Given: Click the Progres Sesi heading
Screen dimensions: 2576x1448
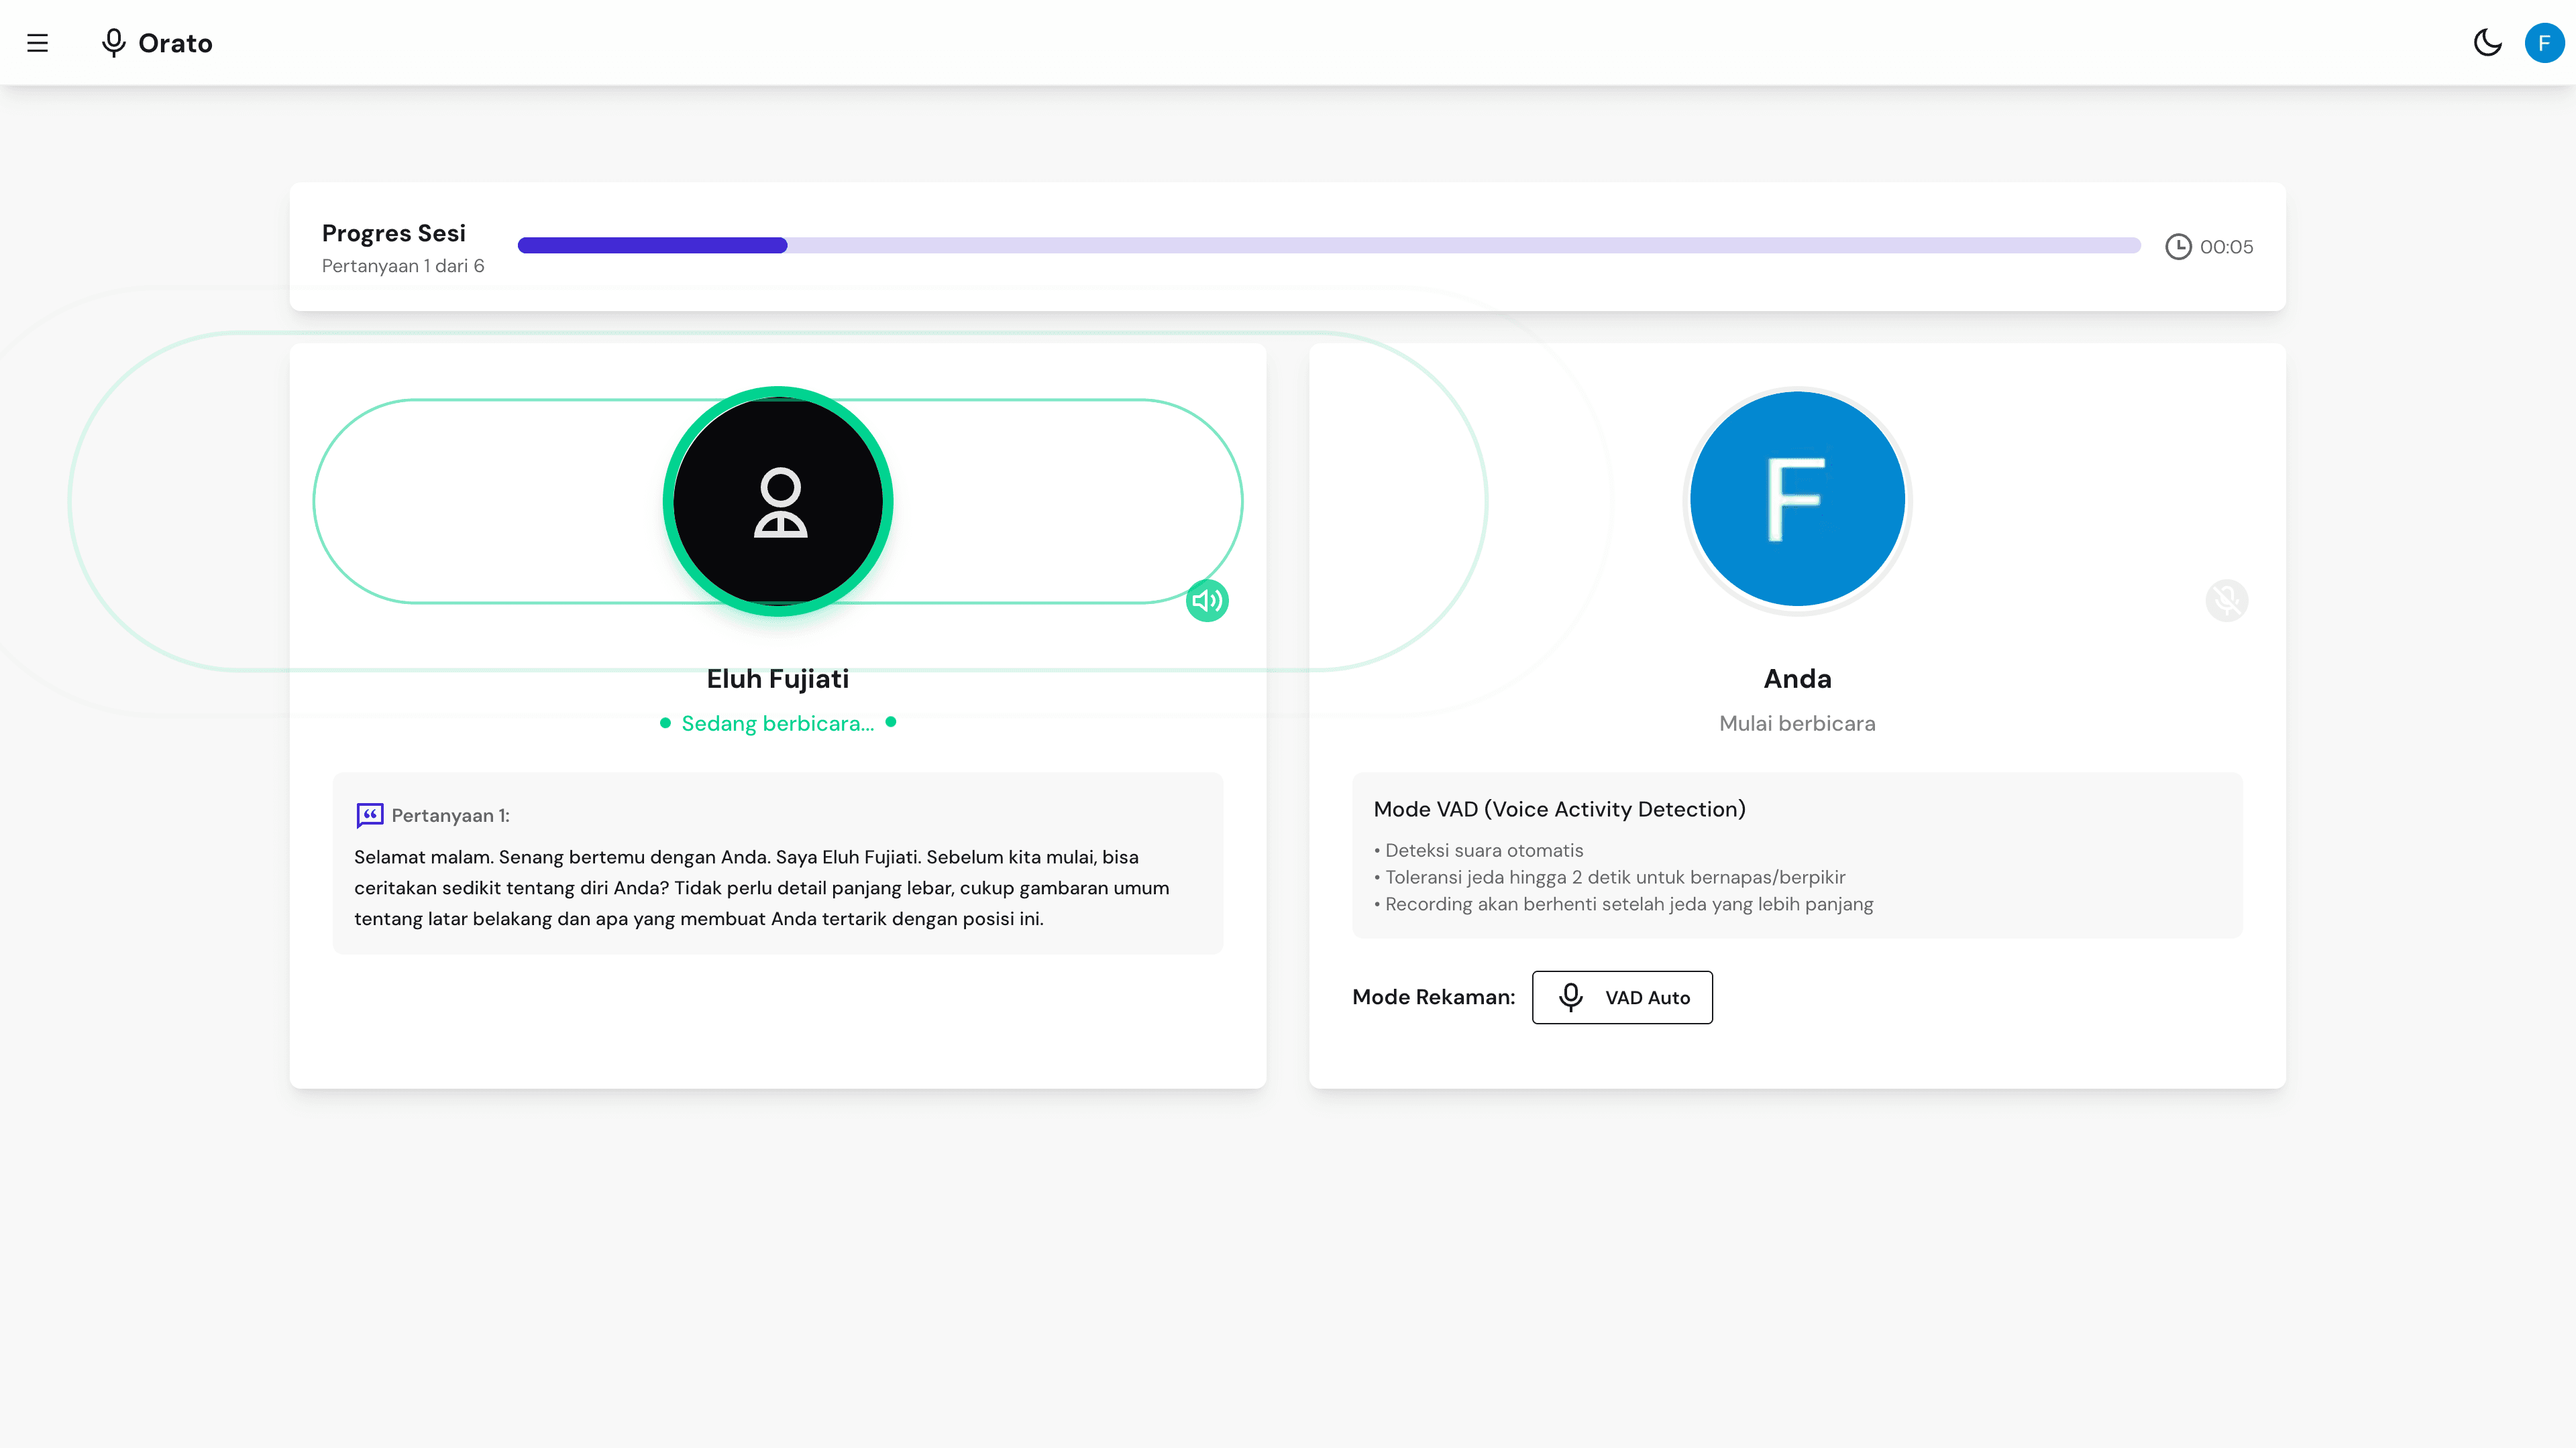Looking at the screenshot, I should (394, 233).
